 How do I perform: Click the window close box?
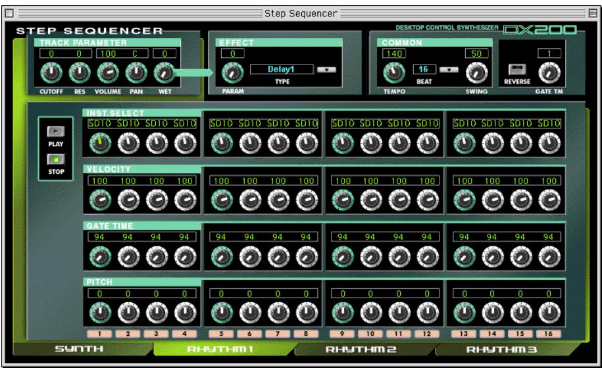[x=9, y=13]
